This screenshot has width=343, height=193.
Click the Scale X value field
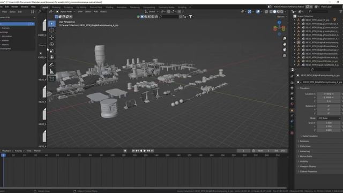point(329,123)
